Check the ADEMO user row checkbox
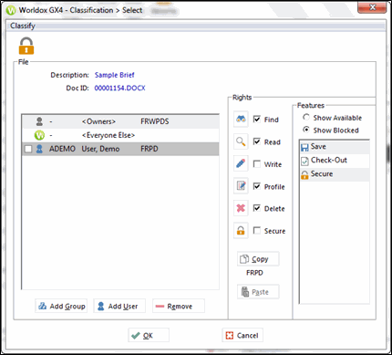Image resolution: width=392 pixels, height=355 pixels. coord(28,149)
